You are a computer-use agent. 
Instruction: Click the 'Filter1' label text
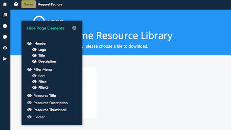point(43,82)
